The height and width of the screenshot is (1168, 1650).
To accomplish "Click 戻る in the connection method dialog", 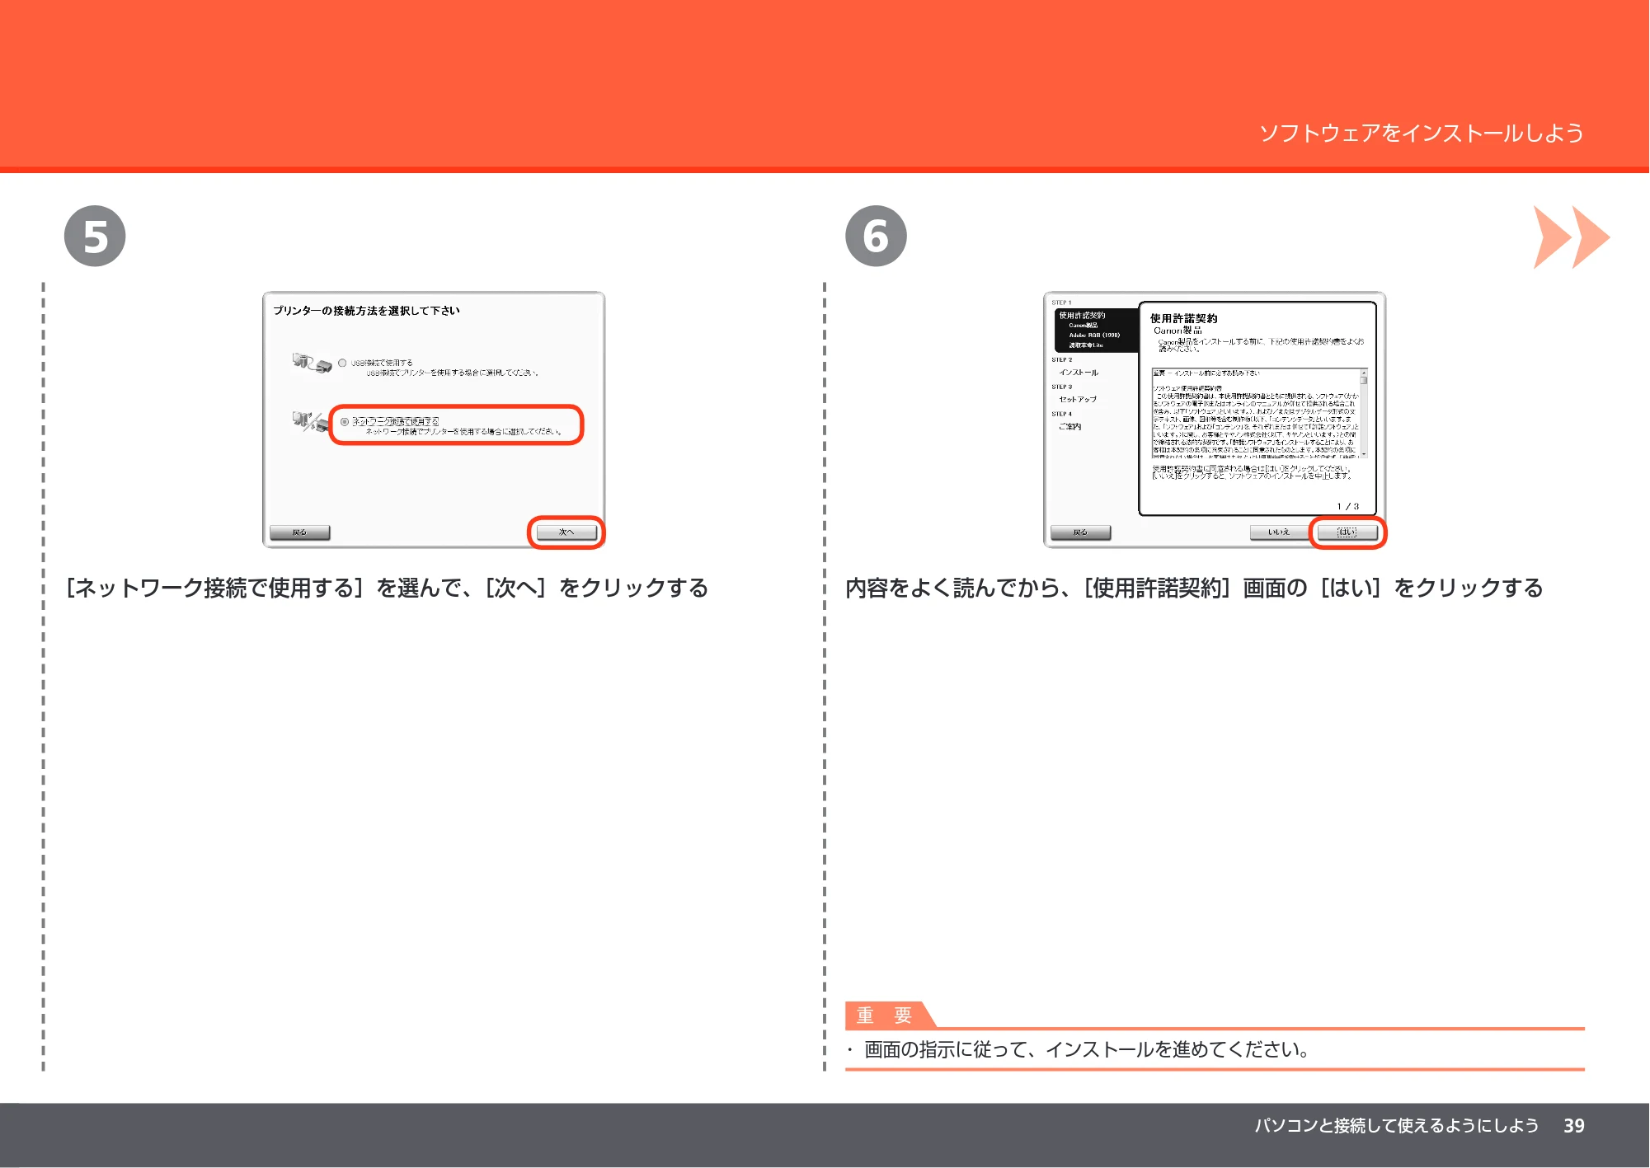I will pyautogui.click(x=299, y=532).
